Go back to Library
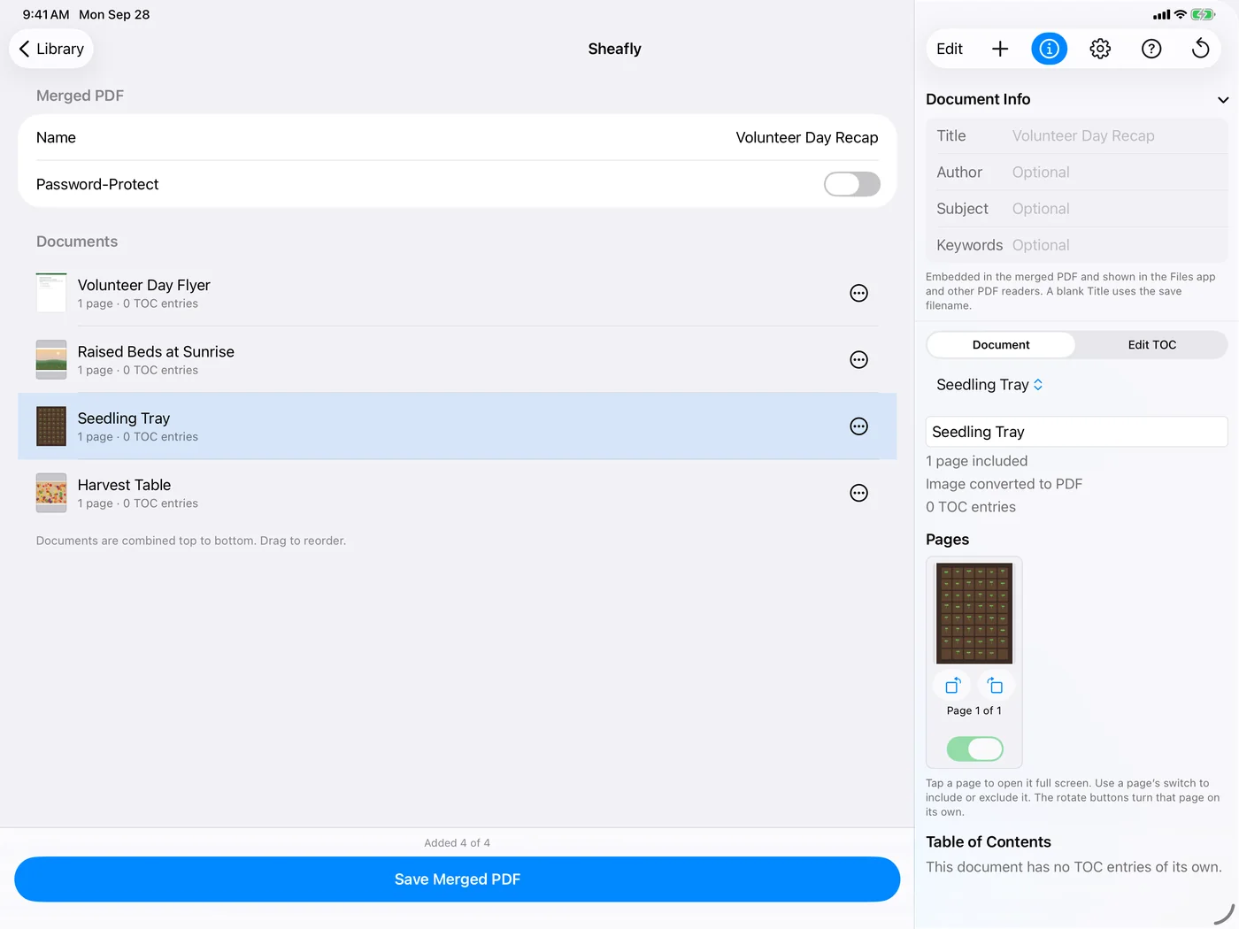 51,49
